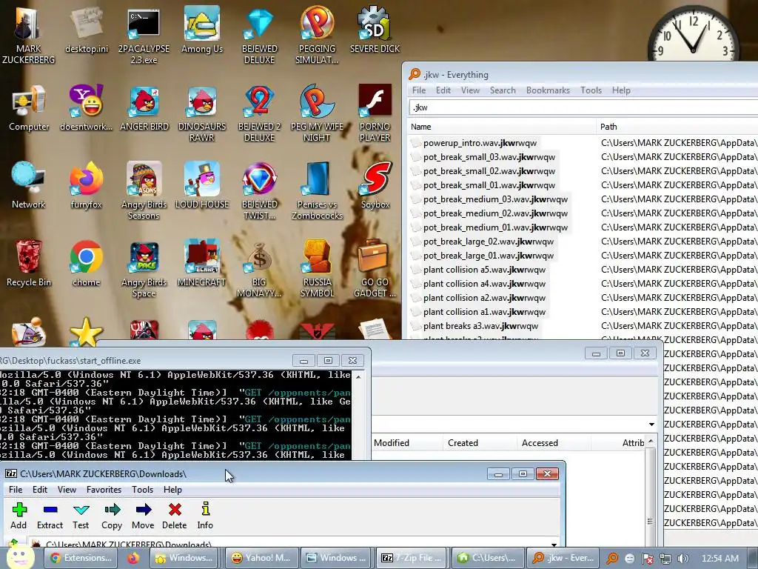Select the BEJEWED DELUXE desktop icon
This screenshot has width=758, height=569.
pos(260,35)
